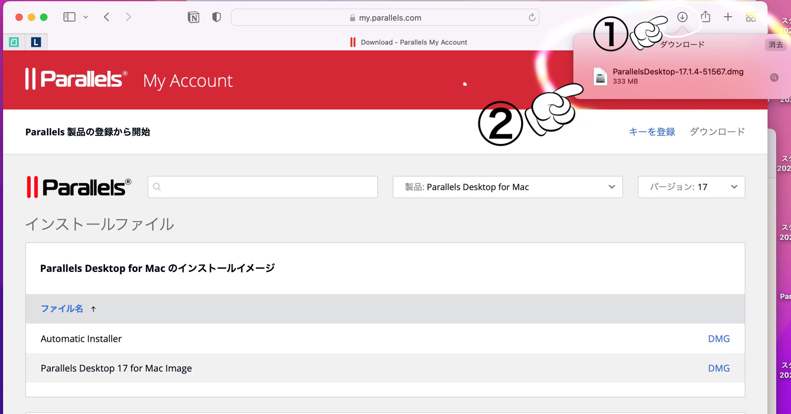The width and height of the screenshot is (791, 414).
Task: Show tab overview grid icon
Action: 751,17
